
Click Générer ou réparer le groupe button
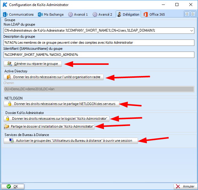[33, 64]
